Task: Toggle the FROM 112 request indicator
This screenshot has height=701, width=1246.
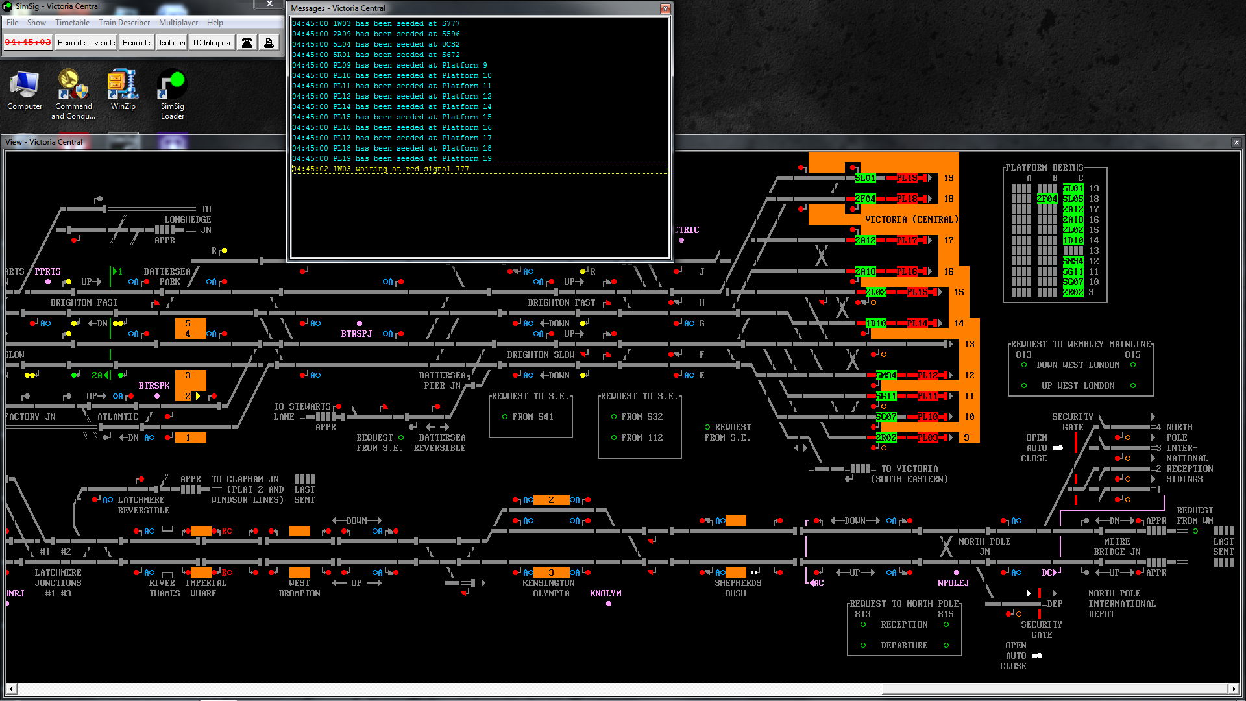Action: 614,437
